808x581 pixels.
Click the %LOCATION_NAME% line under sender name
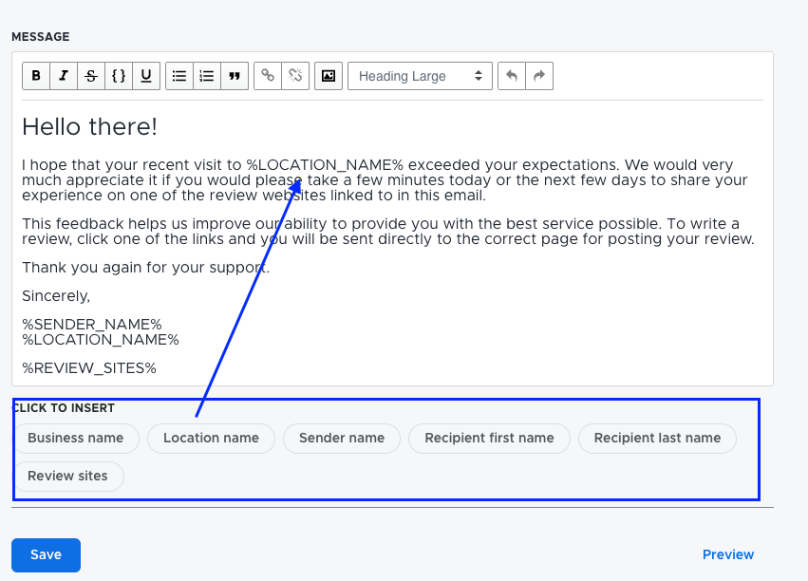[x=101, y=340]
